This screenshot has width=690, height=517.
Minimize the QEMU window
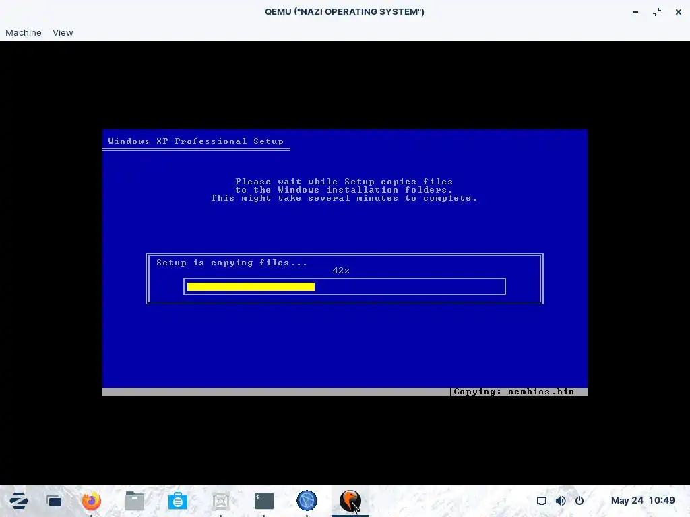pos(635,12)
